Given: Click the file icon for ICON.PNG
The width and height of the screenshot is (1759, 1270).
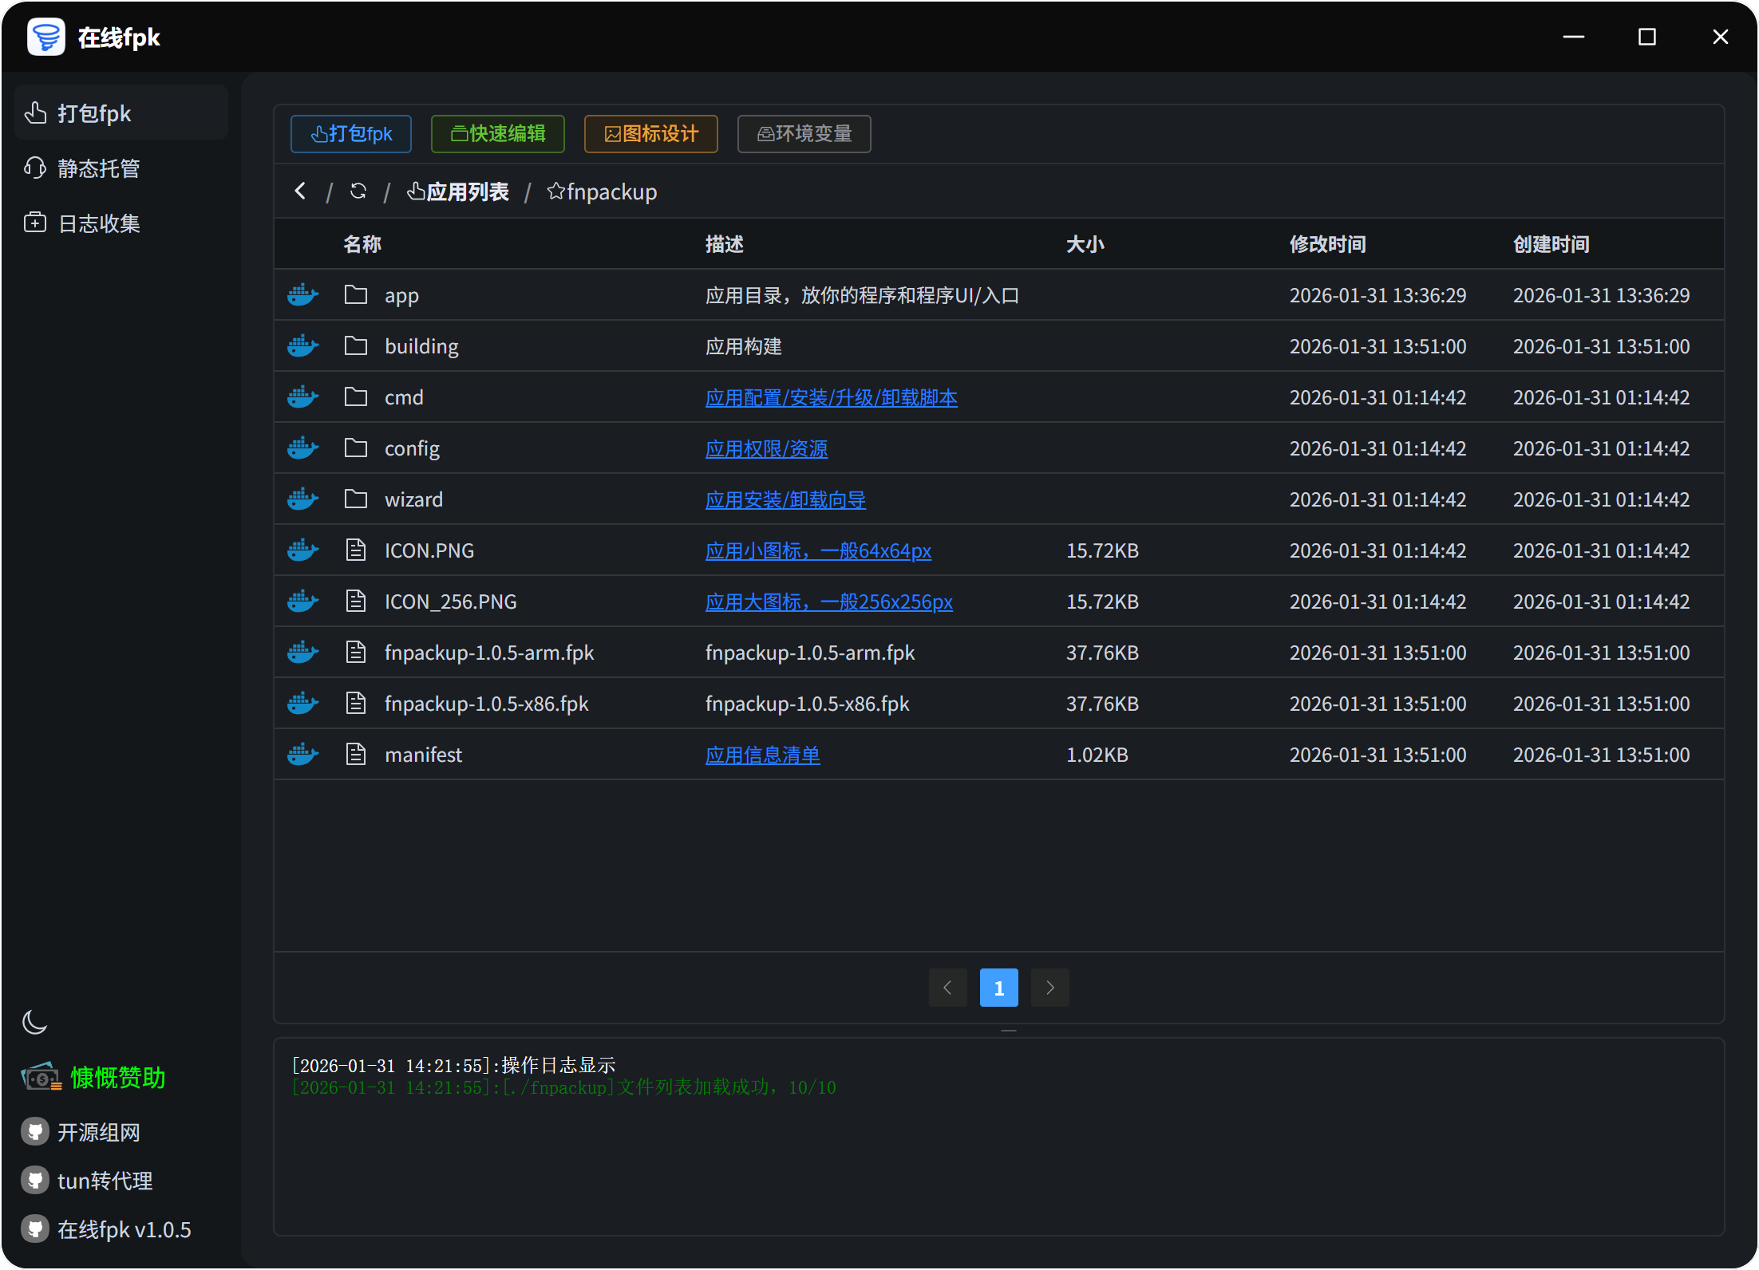Looking at the screenshot, I should [x=356, y=550].
